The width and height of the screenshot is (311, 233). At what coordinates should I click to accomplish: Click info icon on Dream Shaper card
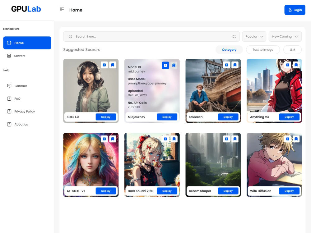pos(226,139)
